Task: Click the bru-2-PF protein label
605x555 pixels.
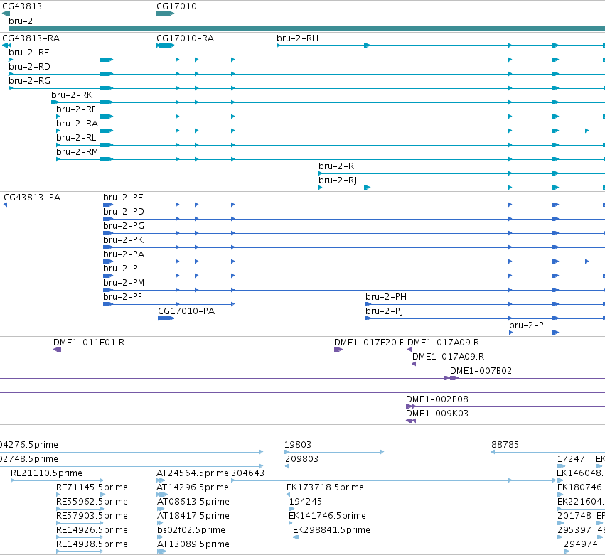Action: [123, 297]
